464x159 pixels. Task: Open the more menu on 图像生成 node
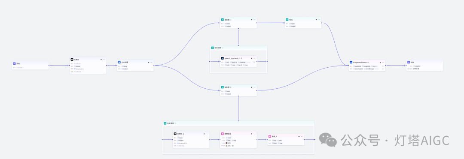click(254, 134)
